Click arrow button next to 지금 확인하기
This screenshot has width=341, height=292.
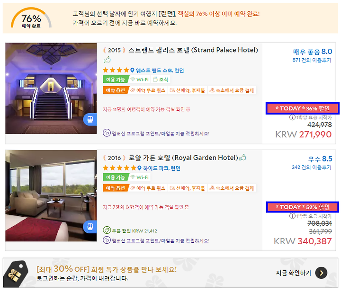(x=322, y=273)
